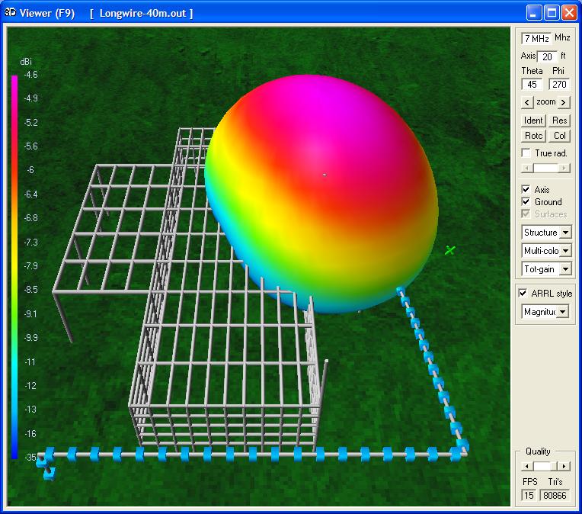
Task: Click the Rotc button
Action: (533, 136)
